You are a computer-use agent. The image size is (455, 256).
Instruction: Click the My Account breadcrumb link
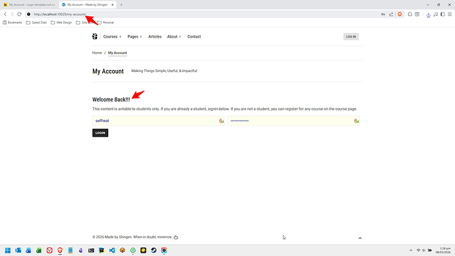(117, 53)
